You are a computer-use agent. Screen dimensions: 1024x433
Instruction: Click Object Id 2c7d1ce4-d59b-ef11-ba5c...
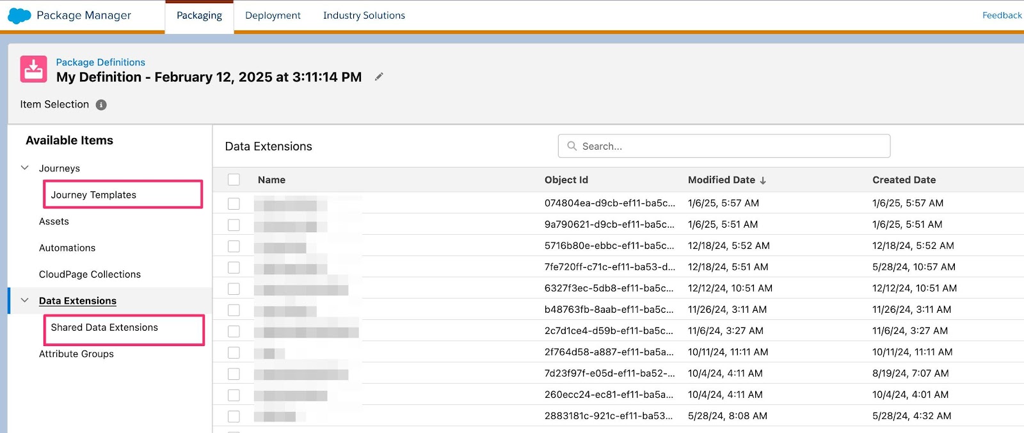pos(609,331)
